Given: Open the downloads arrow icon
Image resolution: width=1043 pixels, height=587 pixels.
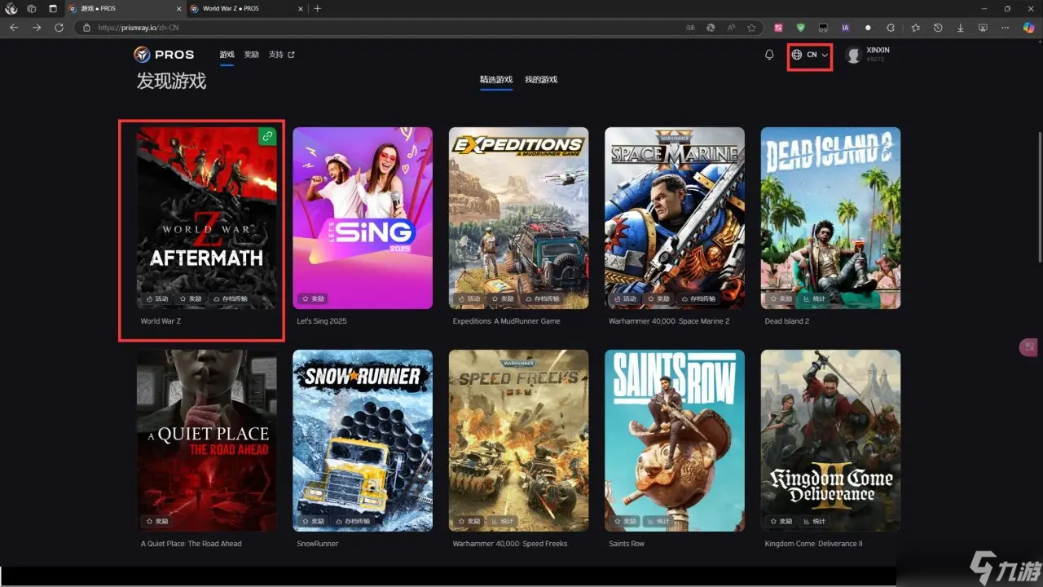Looking at the screenshot, I should [x=961, y=28].
